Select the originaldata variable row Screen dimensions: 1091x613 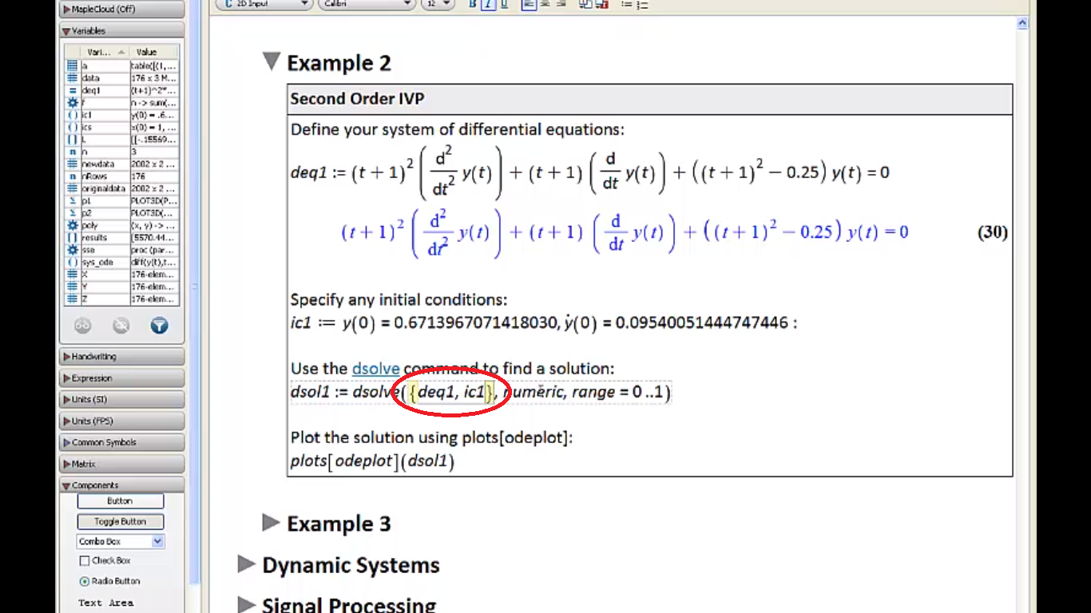pyautogui.click(x=123, y=188)
